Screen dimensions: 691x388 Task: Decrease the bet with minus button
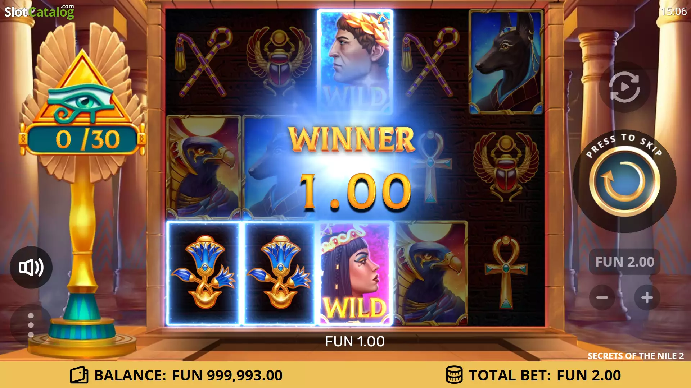click(x=602, y=297)
